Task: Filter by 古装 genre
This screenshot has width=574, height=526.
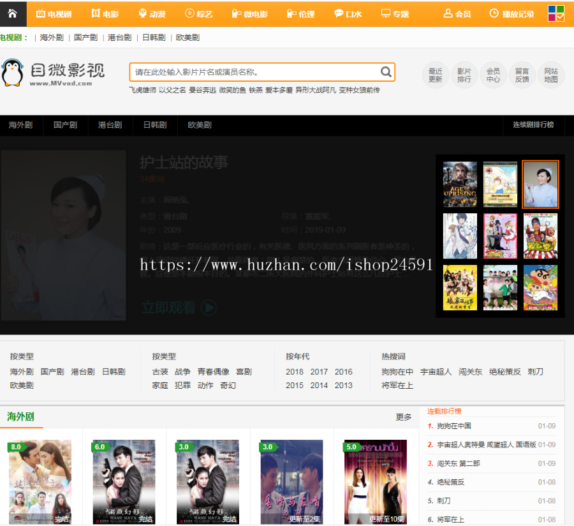Action: pyautogui.click(x=160, y=372)
